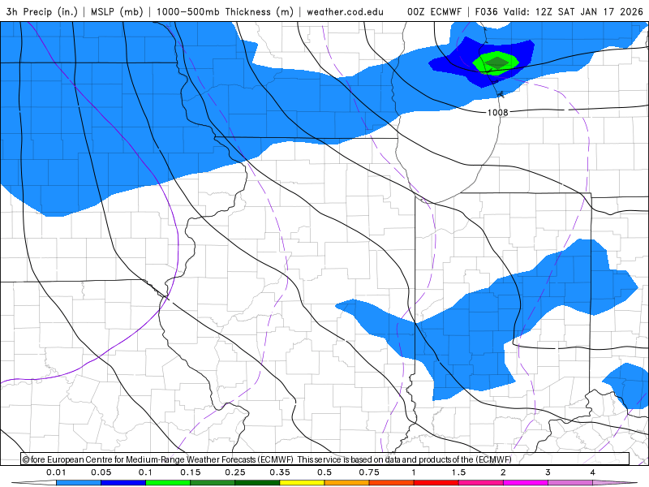Click the ECMWF copyright notice text
This screenshot has height=487, width=649.
point(267,459)
